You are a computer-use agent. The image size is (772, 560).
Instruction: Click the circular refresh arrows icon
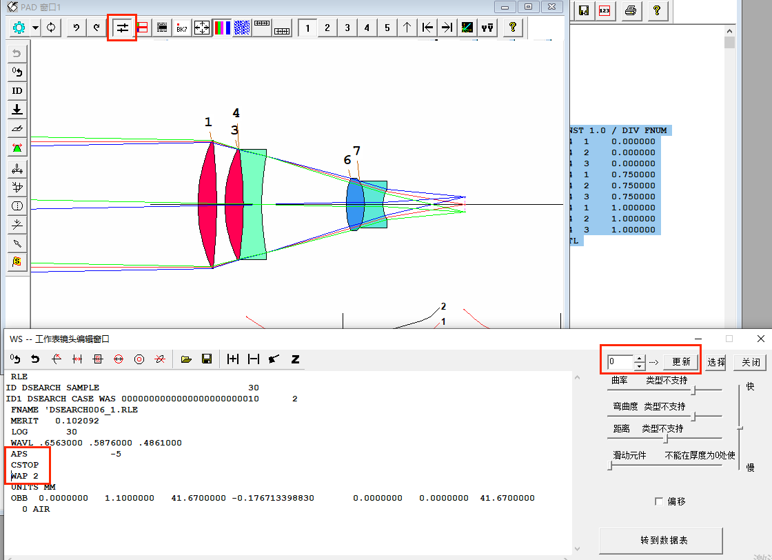[x=51, y=28]
